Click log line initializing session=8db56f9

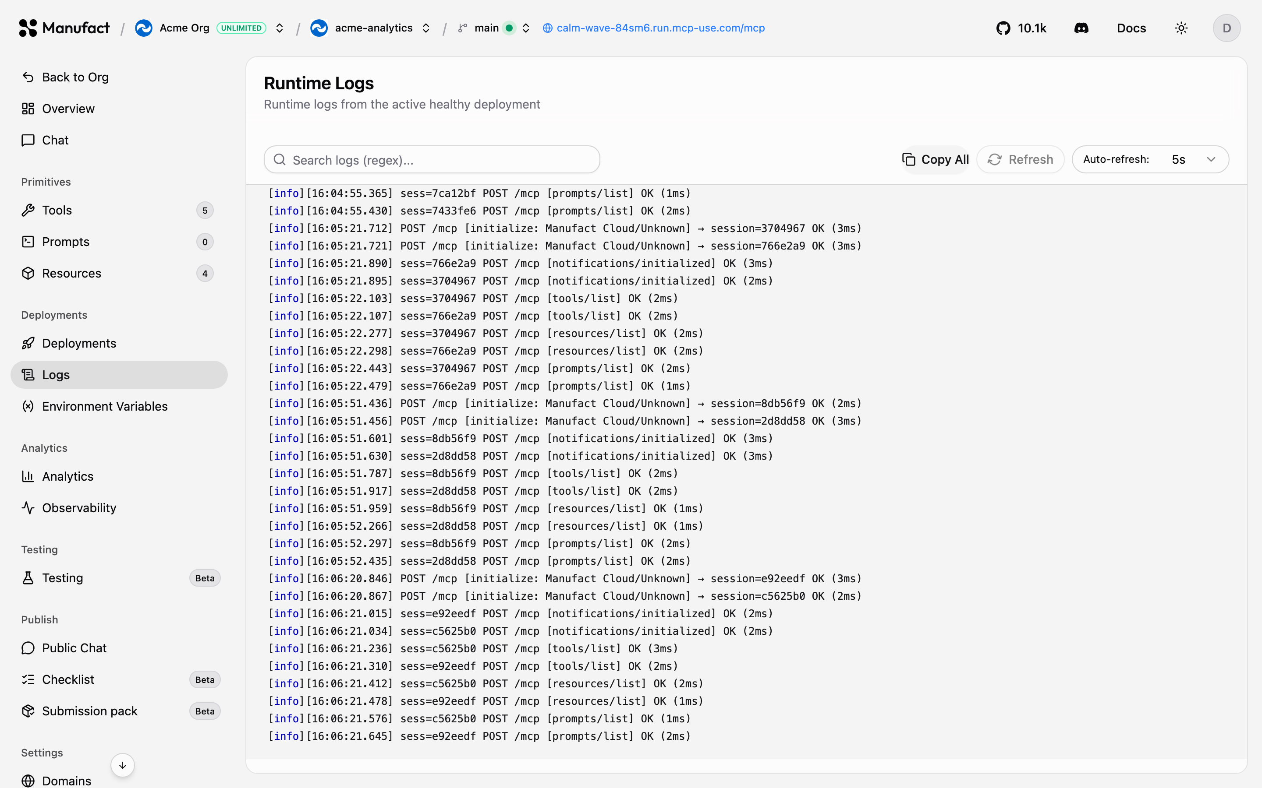point(565,403)
